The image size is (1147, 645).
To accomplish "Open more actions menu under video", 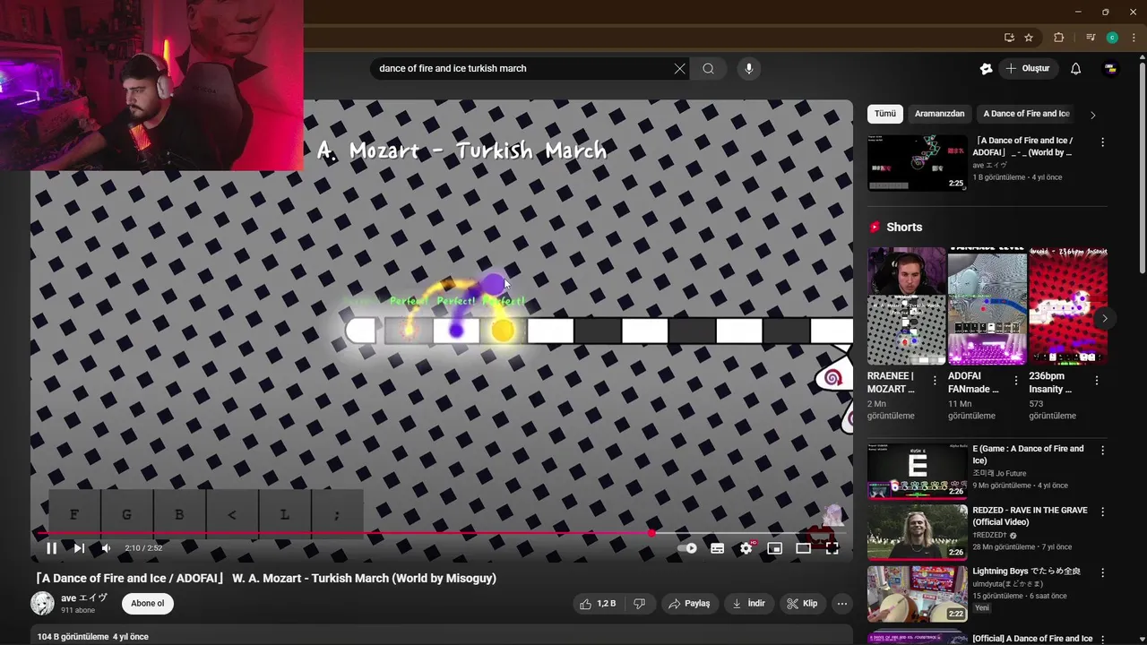I will pos(841,604).
